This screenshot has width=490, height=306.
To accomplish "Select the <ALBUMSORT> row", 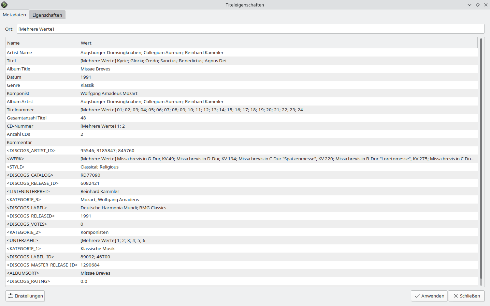I will click(x=242, y=273).
